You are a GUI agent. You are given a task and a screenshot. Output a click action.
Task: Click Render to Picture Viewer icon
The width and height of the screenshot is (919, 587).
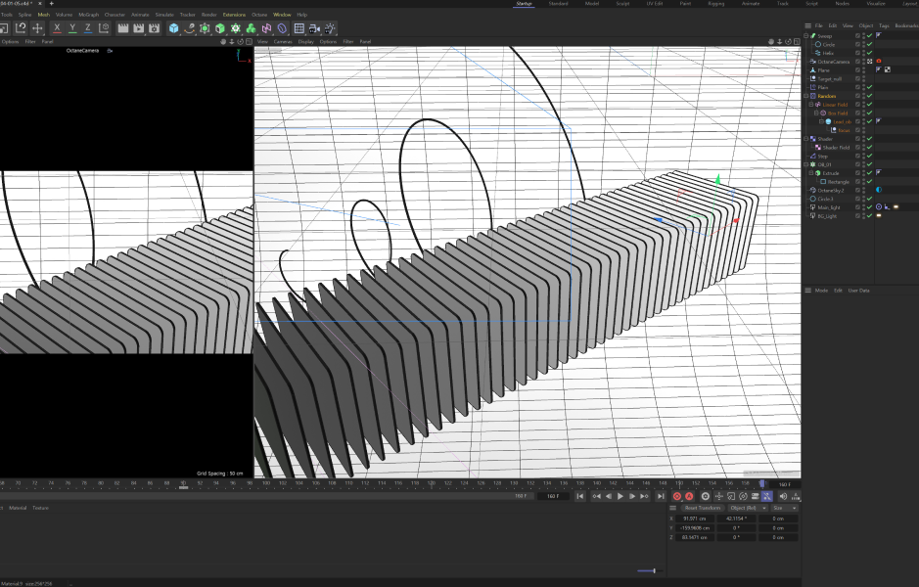coord(138,28)
